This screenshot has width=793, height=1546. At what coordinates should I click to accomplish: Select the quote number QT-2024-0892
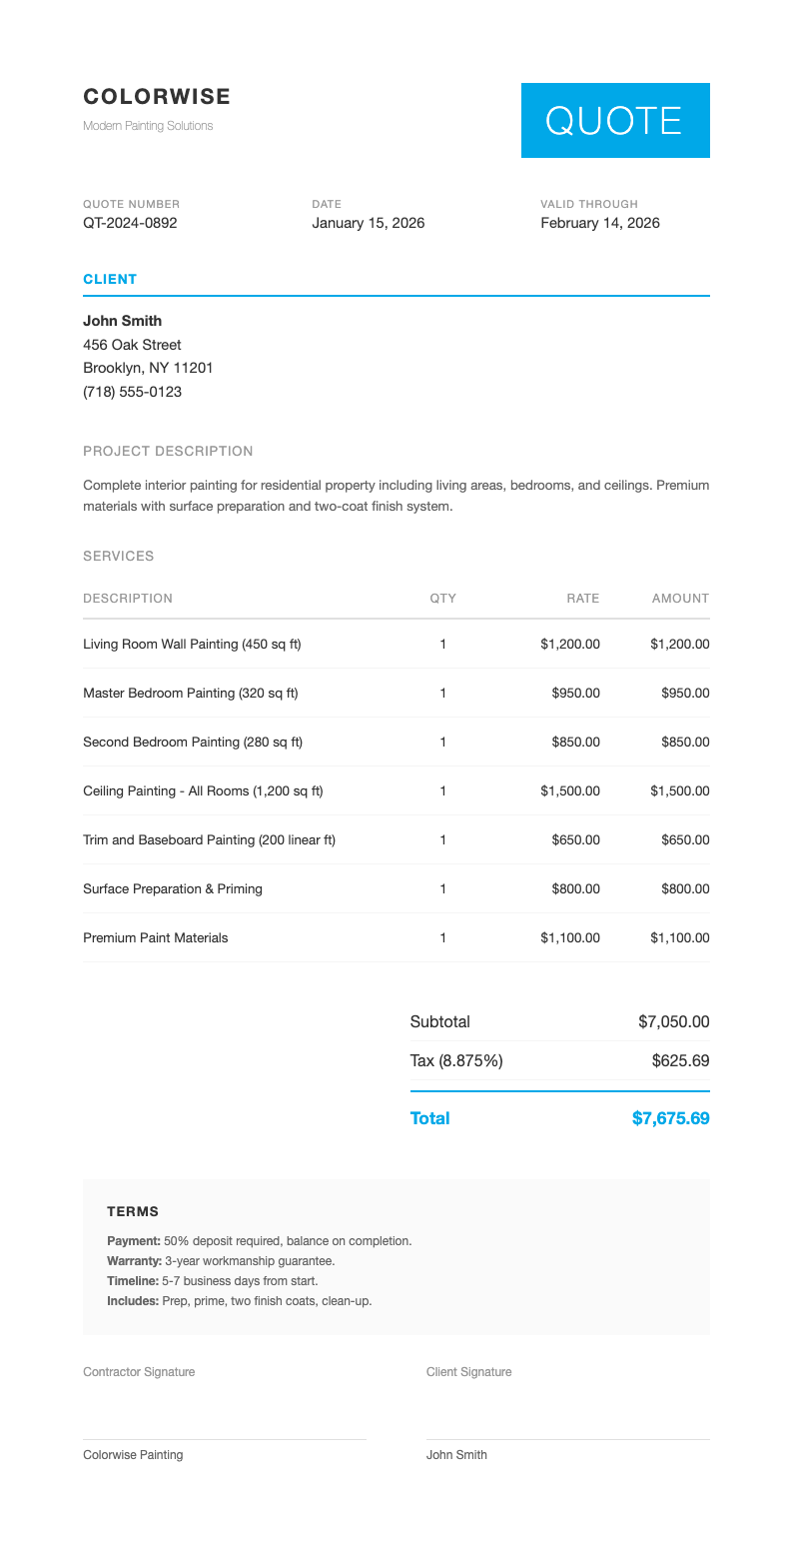130,223
